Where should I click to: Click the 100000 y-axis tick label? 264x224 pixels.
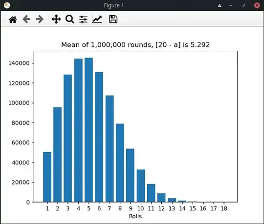click(19, 103)
